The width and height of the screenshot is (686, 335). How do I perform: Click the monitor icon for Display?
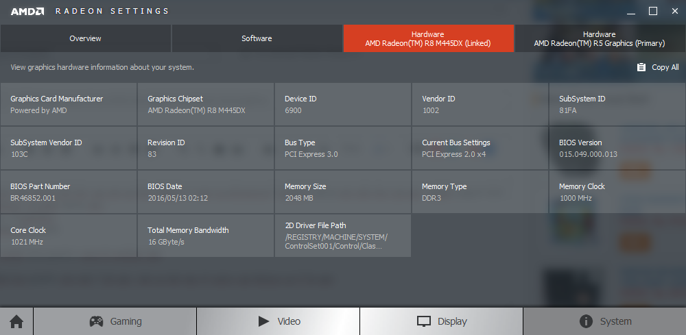tap(424, 322)
